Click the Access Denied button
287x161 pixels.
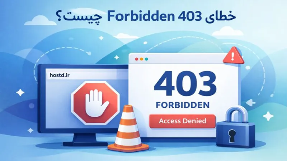pos(183,121)
